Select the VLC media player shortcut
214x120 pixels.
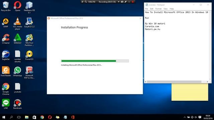tap(17, 24)
